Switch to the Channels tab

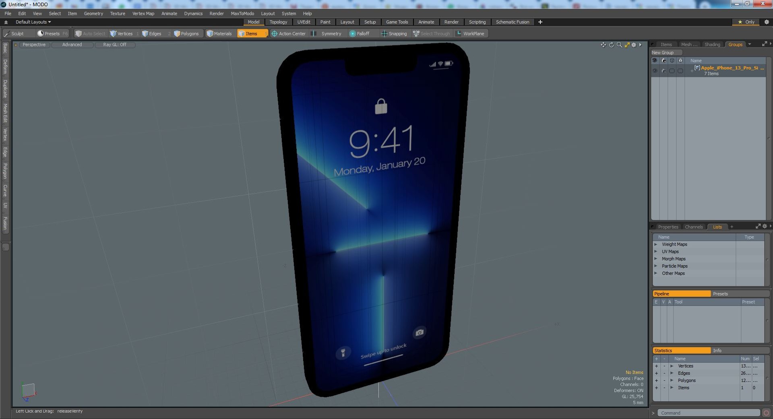click(694, 227)
